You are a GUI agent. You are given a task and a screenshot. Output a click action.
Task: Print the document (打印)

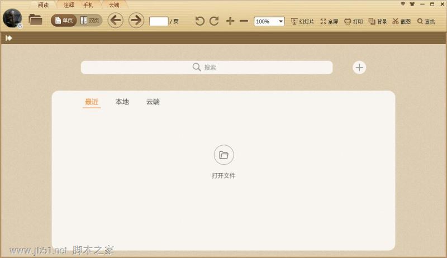click(x=354, y=21)
